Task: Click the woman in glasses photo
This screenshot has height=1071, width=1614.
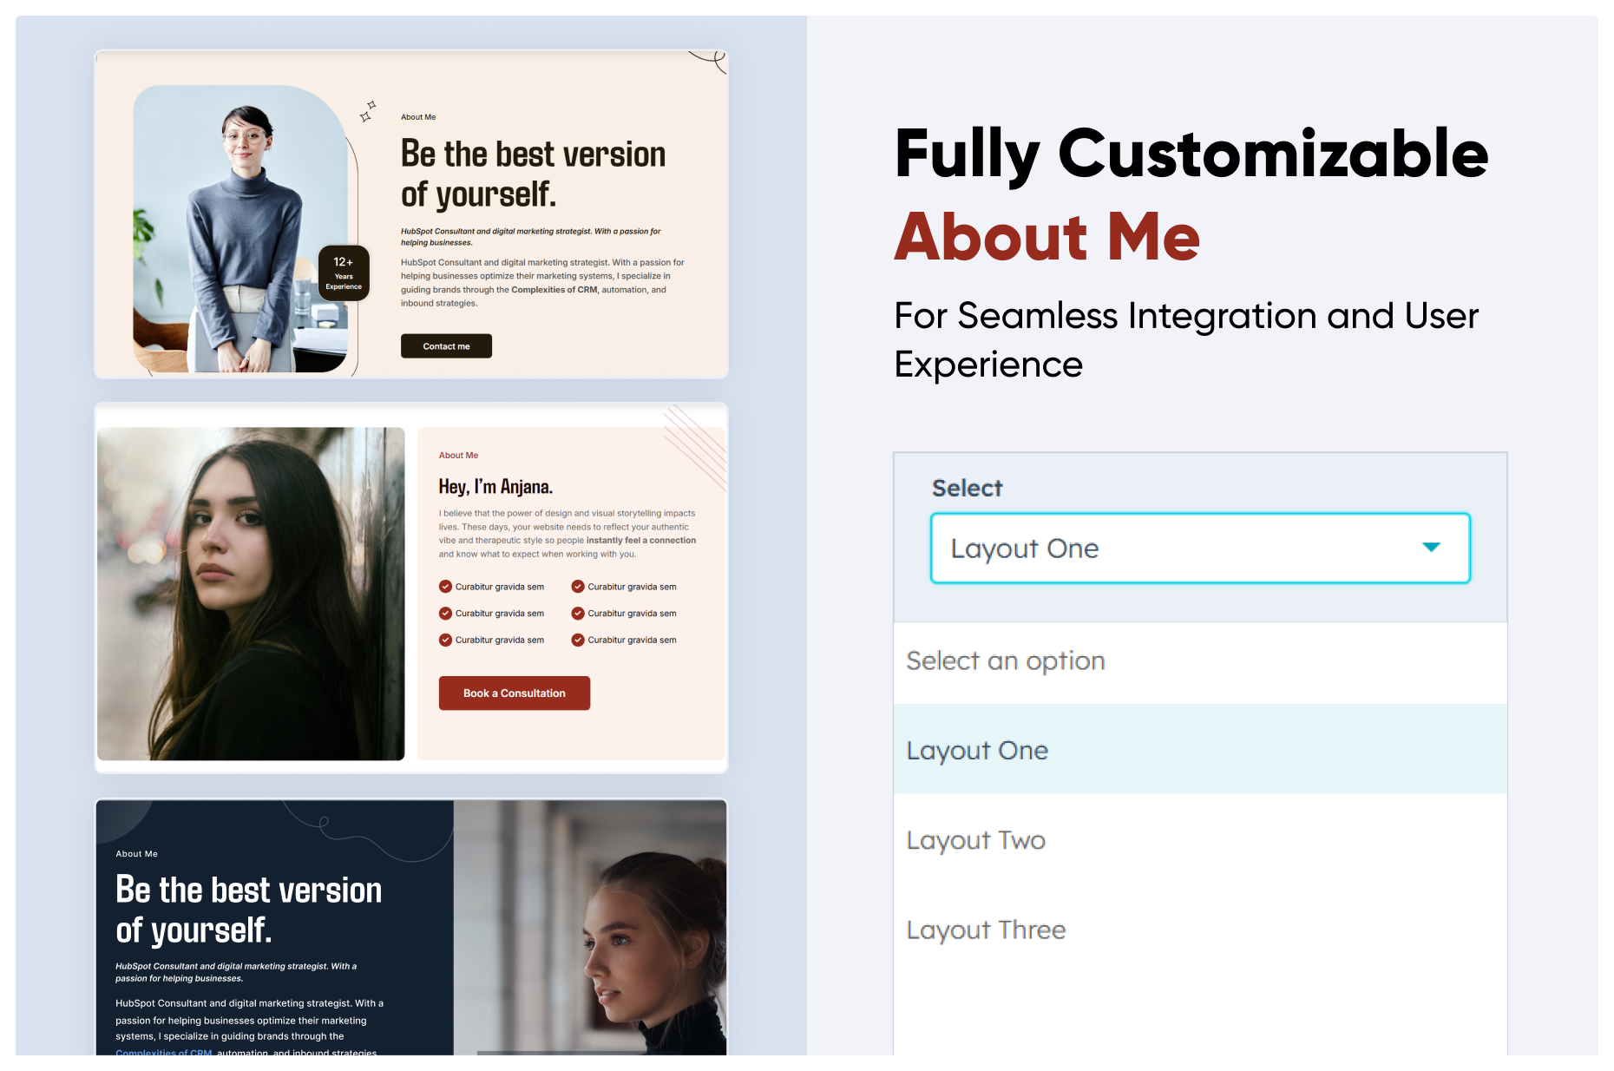Action: coord(240,229)
